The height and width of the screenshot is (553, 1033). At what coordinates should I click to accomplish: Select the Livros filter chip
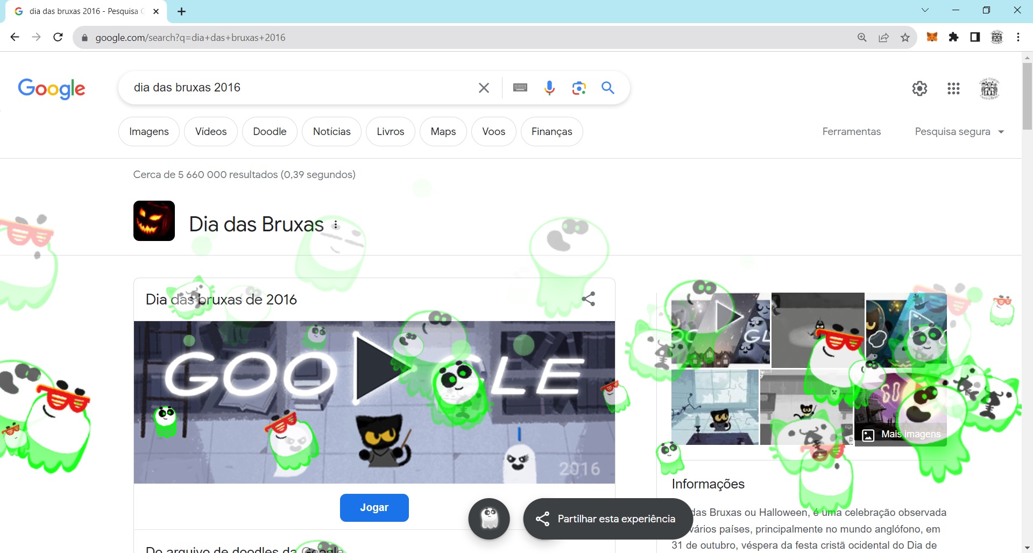(x=391, y=131)
